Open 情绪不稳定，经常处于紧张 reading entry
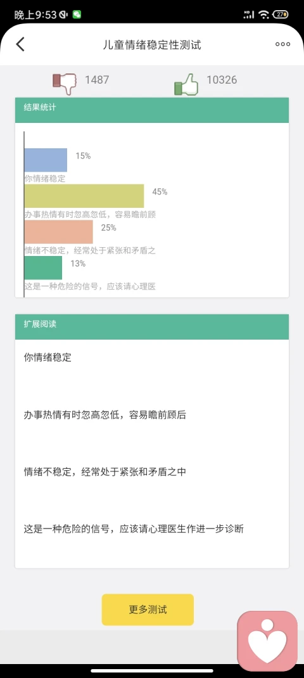This screenshot has height=678, width=304. coord(105,471)
